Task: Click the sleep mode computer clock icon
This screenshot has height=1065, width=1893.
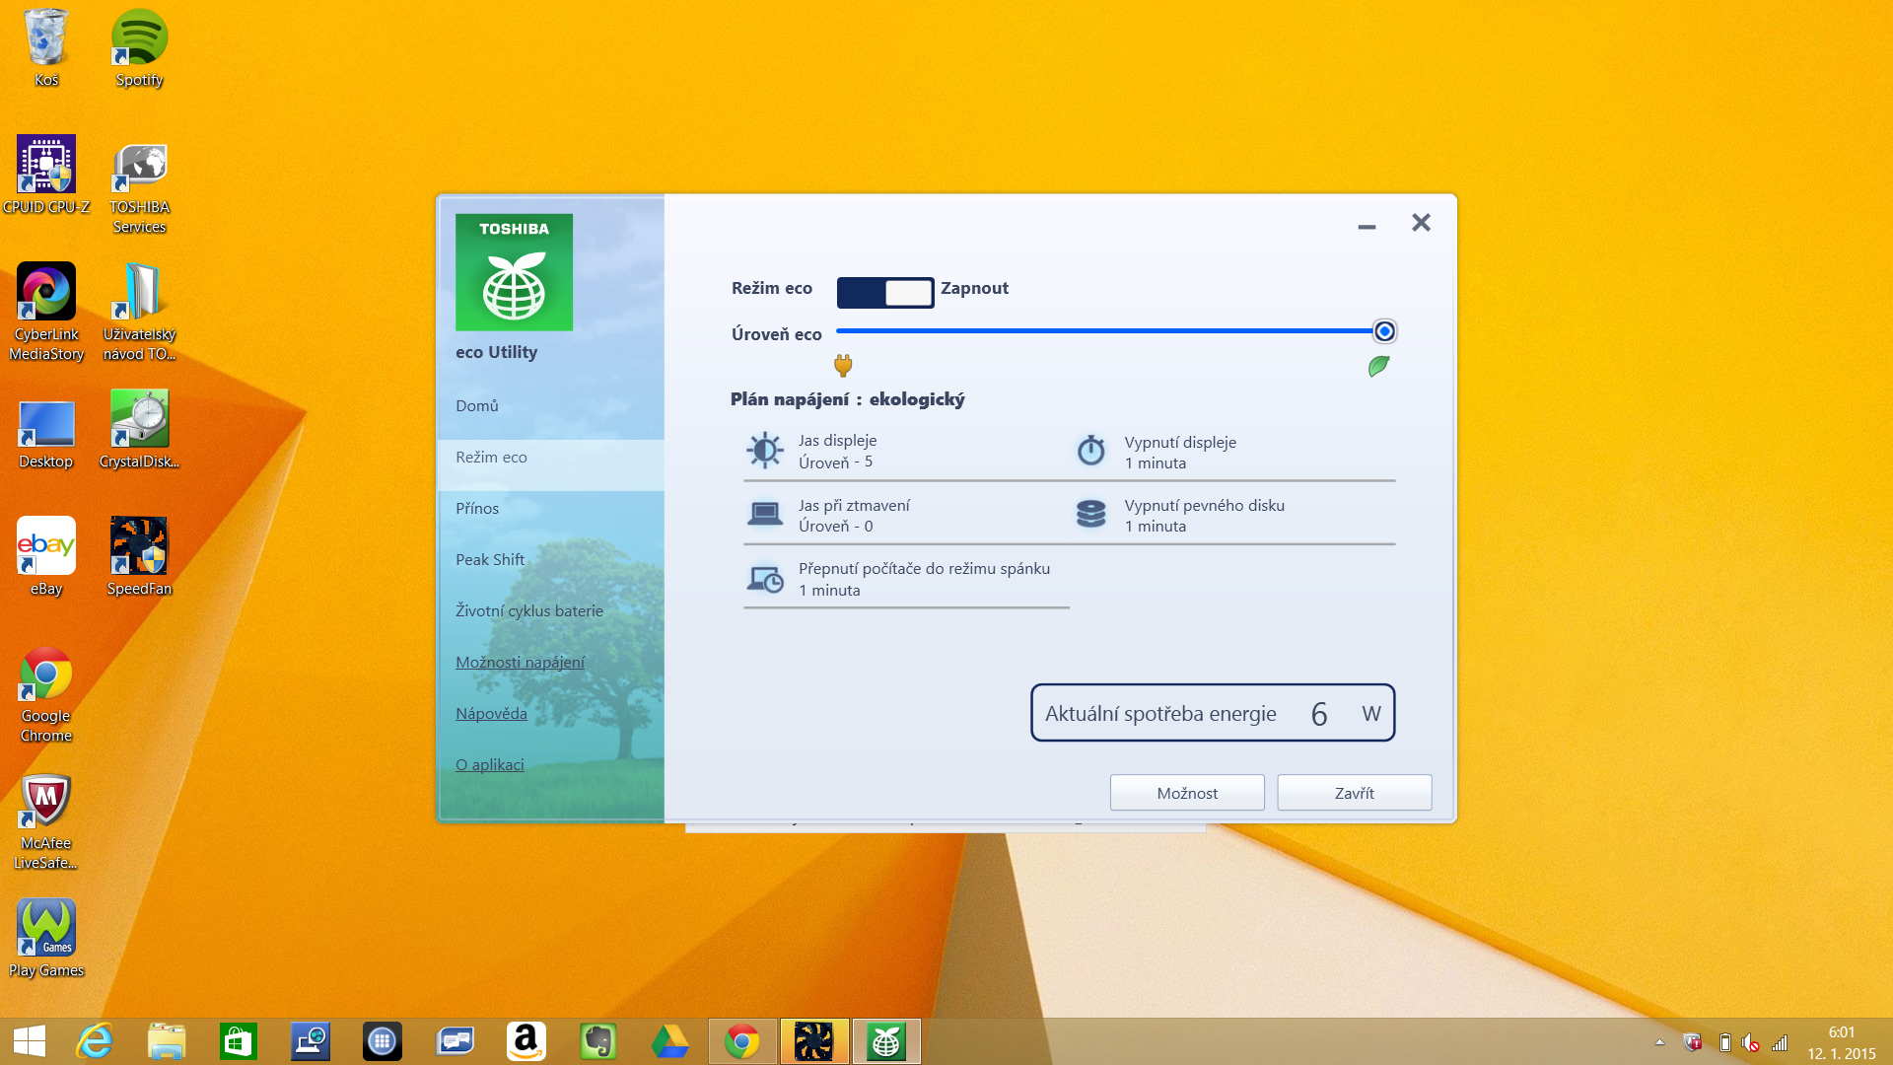Action: pyautogui.click(x=765, y=579)
